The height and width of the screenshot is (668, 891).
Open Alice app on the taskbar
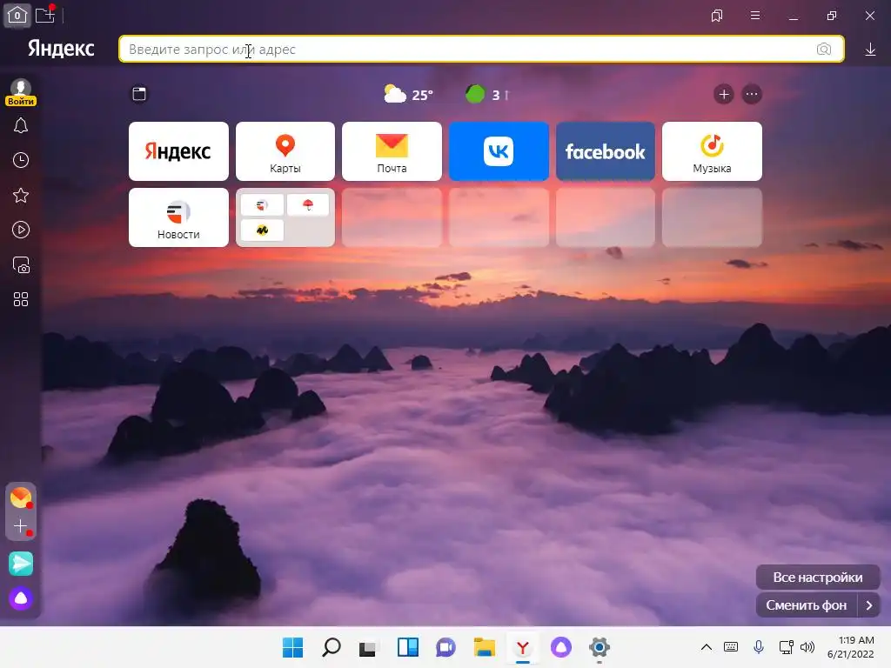(x=561, y=647)
